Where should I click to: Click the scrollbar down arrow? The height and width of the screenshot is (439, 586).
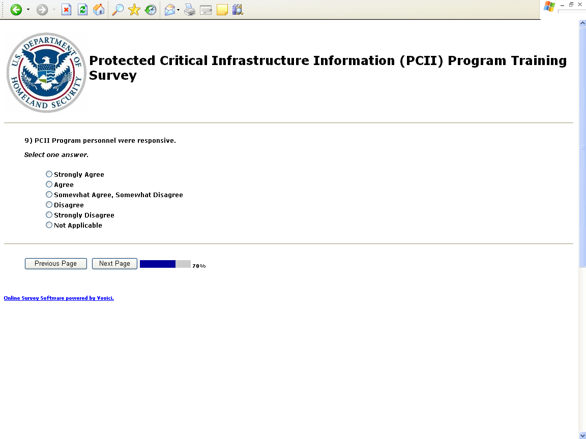click(x=582, y=435)
